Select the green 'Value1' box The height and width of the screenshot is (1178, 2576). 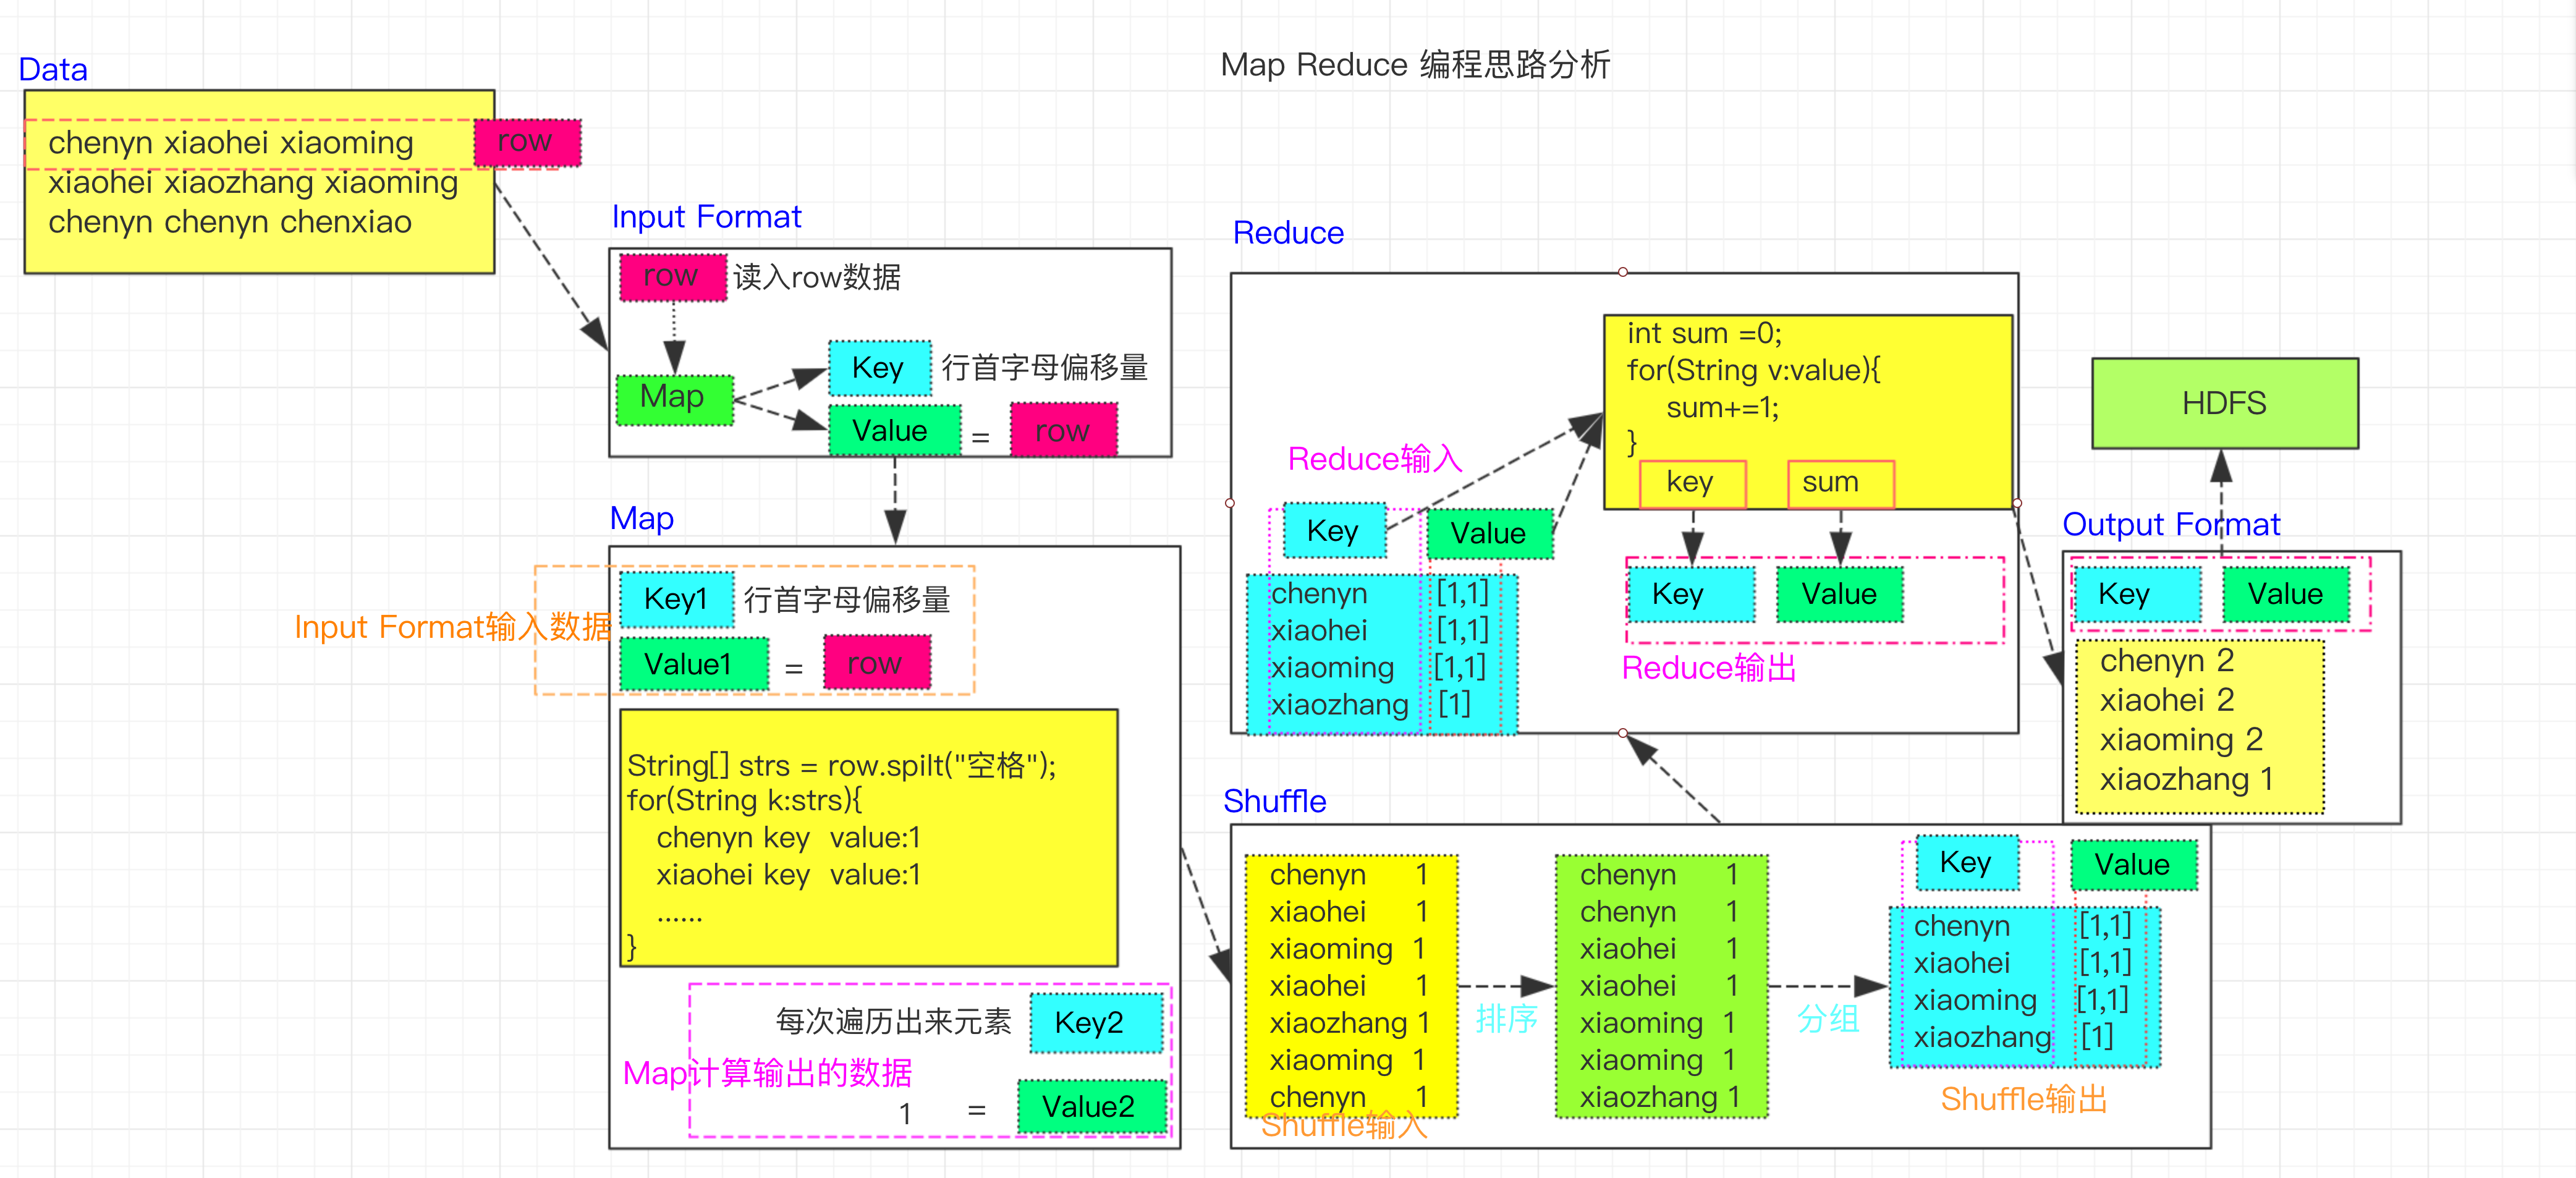(693, 664)
